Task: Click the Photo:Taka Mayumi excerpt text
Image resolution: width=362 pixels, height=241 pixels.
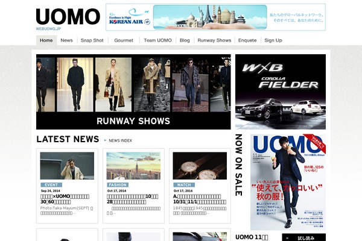Action: click(66, 210)
